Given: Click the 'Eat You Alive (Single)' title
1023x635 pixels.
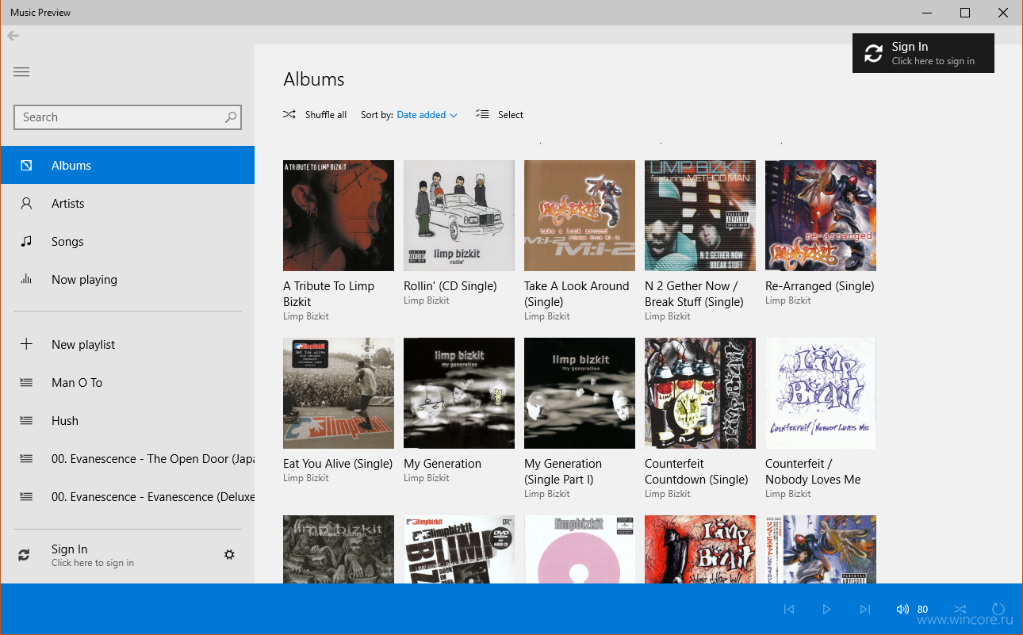Looking at the screenshot, I should (338, 464).
